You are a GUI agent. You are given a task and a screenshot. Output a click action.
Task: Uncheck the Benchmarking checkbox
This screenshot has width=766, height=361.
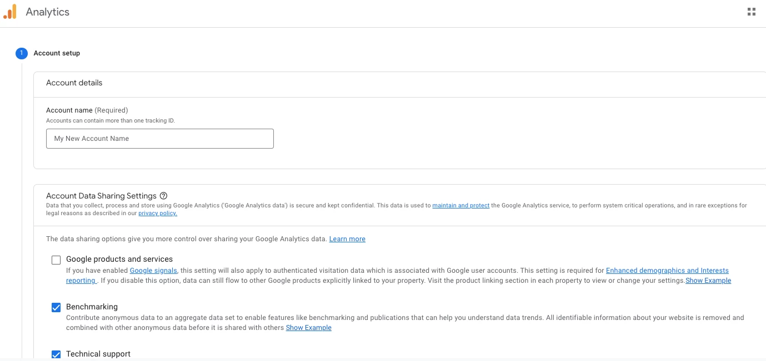pos(56,308)
